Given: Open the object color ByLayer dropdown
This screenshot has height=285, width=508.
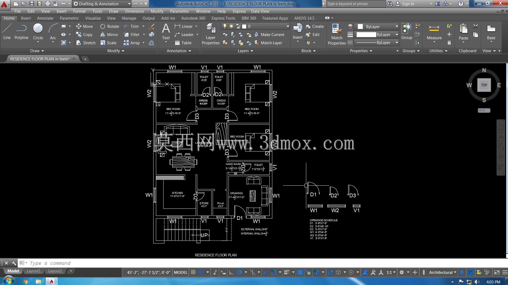Looking at the screenshot, I should tap(377, 26).
